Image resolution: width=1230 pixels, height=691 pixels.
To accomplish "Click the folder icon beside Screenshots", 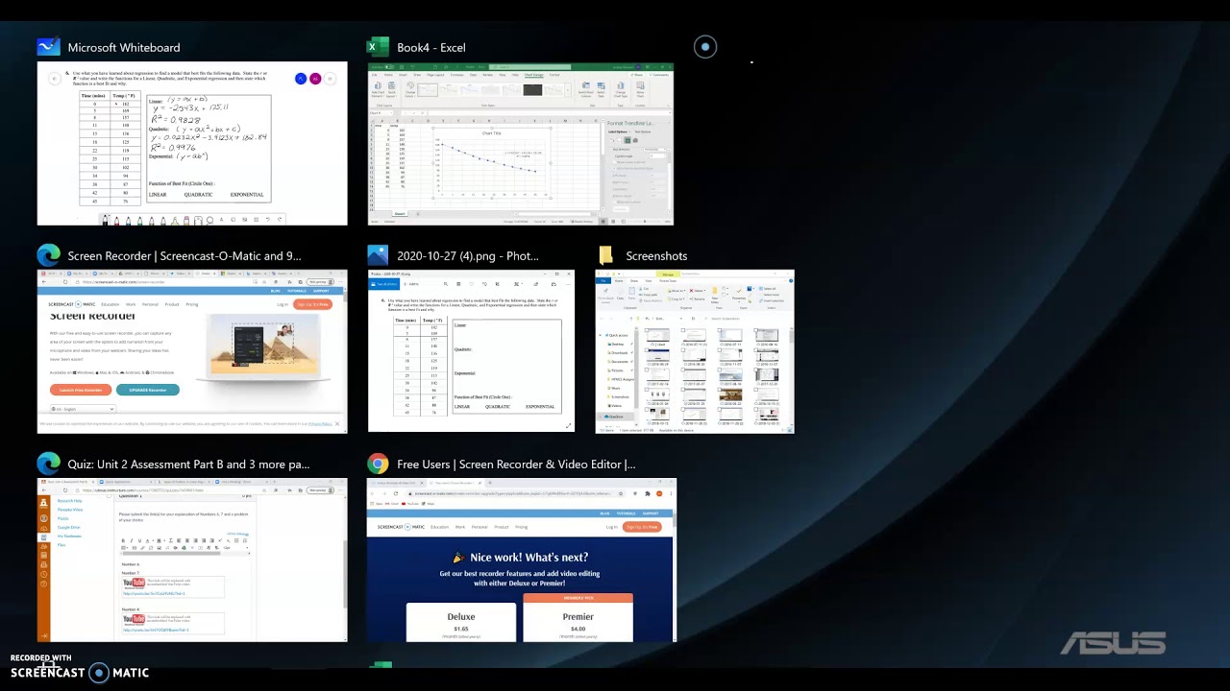I will tap(606, 255).
